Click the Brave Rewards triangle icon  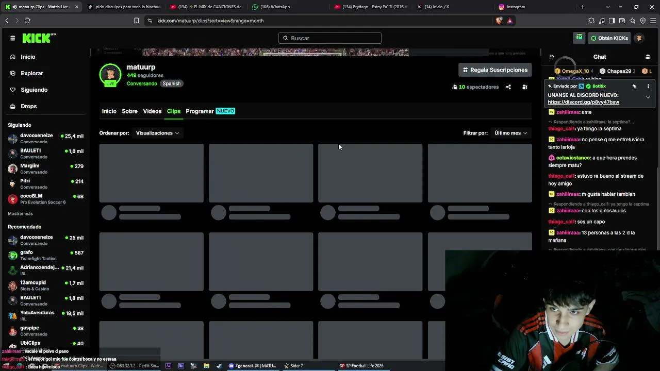pyautogui.click(x=509, y=21)
